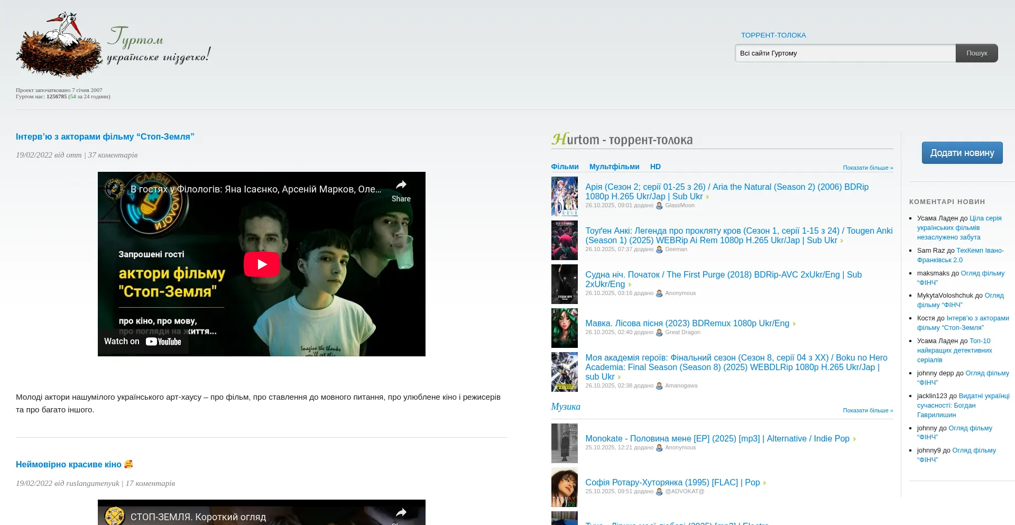The width and height of the screenshot is (1015, 525).
Task: Expand films list with Показати більше
Action: [x=868, y=168]
